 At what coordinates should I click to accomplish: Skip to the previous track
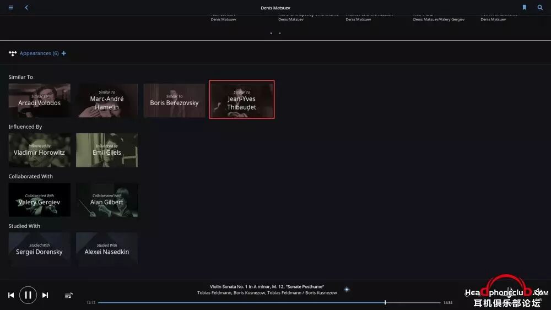pos(11,295)
